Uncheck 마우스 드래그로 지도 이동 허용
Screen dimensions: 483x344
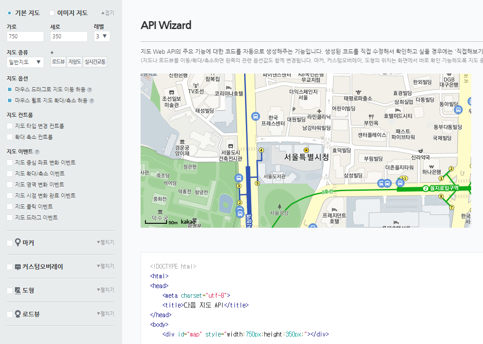tap(10, 89)
